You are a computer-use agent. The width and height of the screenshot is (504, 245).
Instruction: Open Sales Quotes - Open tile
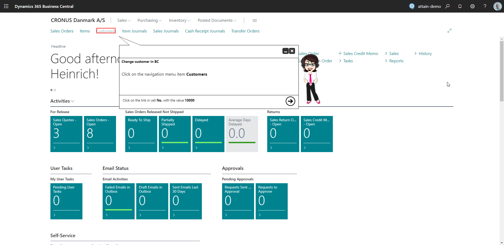coord(66,134)
